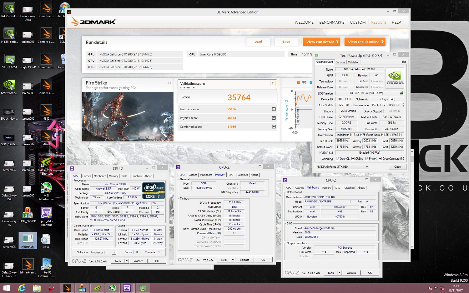Screen dimensions: 469x293
Task: Click the GPU-Z Name field GTX 980
Action: click(359, 69)
